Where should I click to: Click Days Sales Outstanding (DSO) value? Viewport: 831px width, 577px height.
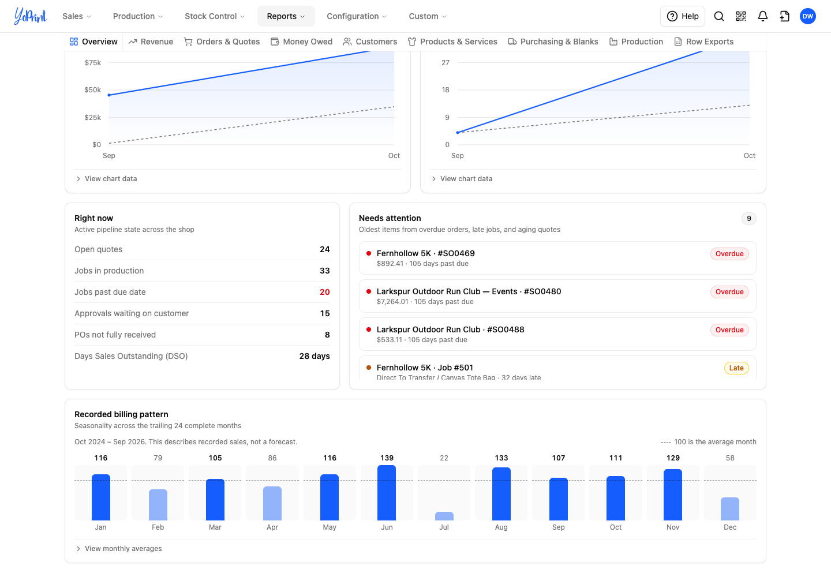coord(315,356)
